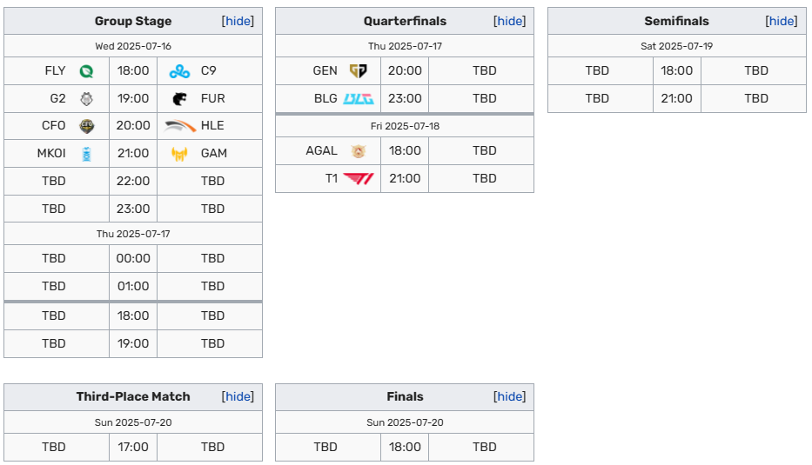This screenshot has height=465, width=812.
Task: Click the HLE orange swoosh logo
Action: 179,126
